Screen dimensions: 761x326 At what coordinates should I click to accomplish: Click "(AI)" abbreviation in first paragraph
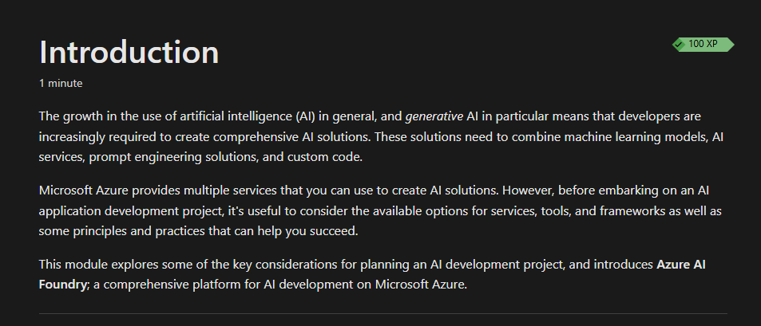[x=306, y=116]
